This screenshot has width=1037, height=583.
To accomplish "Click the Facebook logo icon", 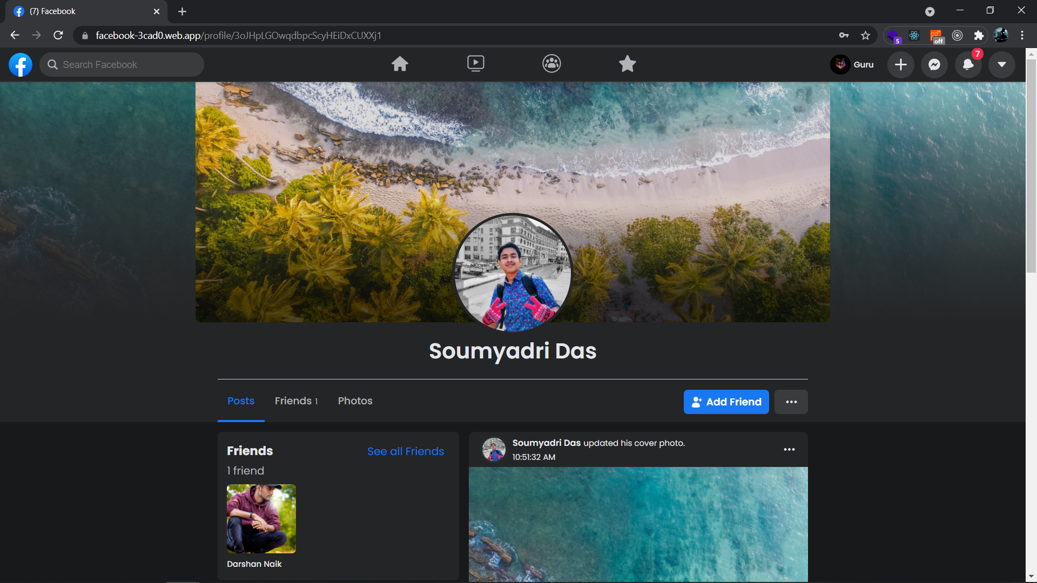I will coord(21,65).
